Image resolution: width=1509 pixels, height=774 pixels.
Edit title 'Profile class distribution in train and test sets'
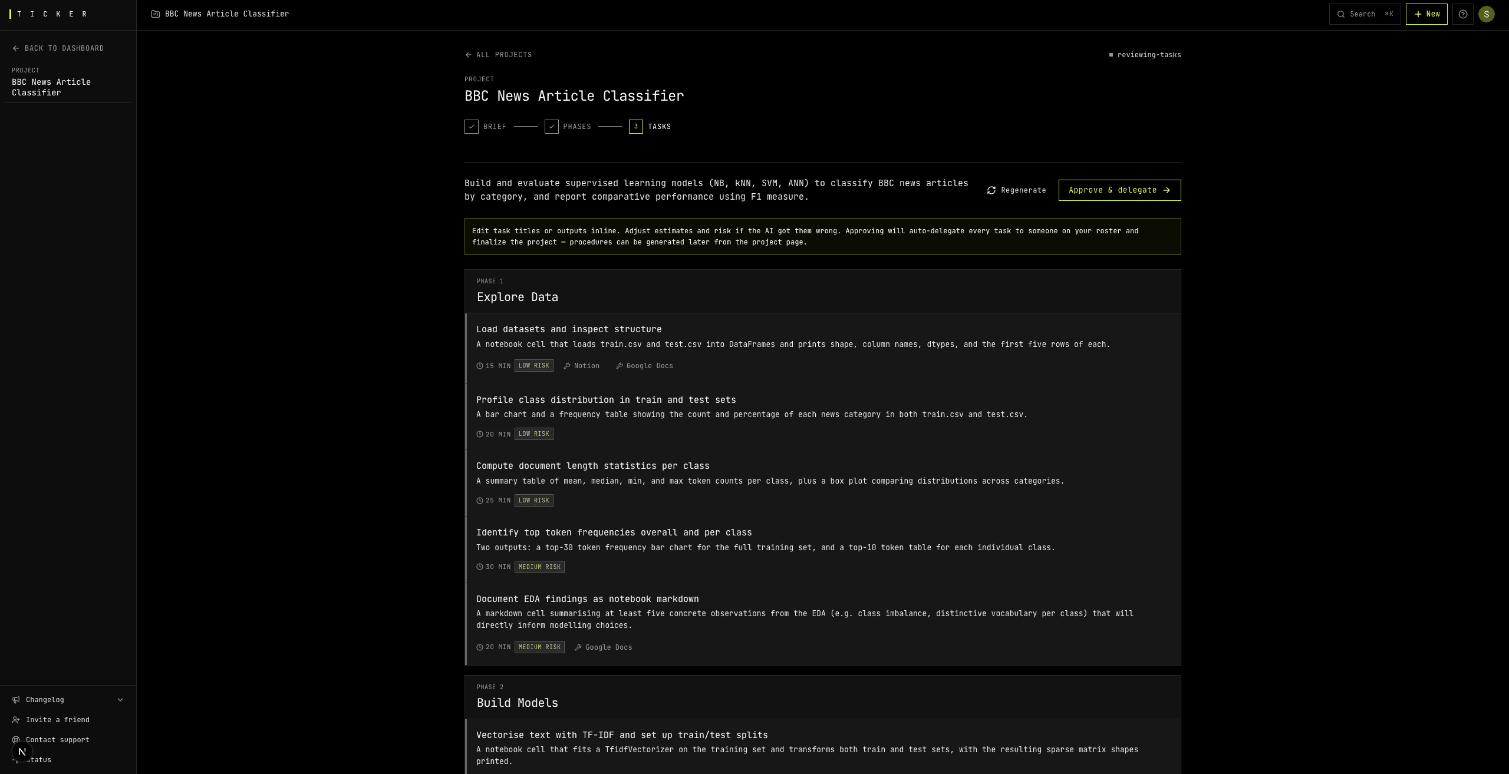point(606,400)
